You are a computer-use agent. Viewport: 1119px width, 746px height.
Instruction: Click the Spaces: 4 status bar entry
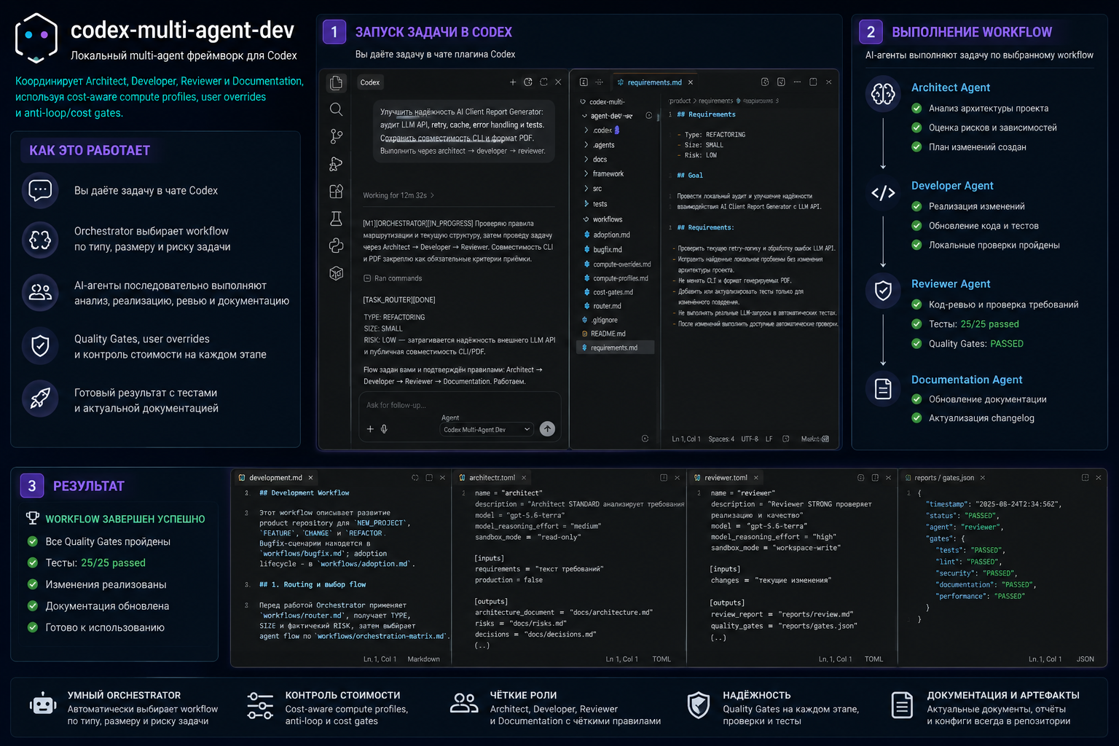(721, 439)
